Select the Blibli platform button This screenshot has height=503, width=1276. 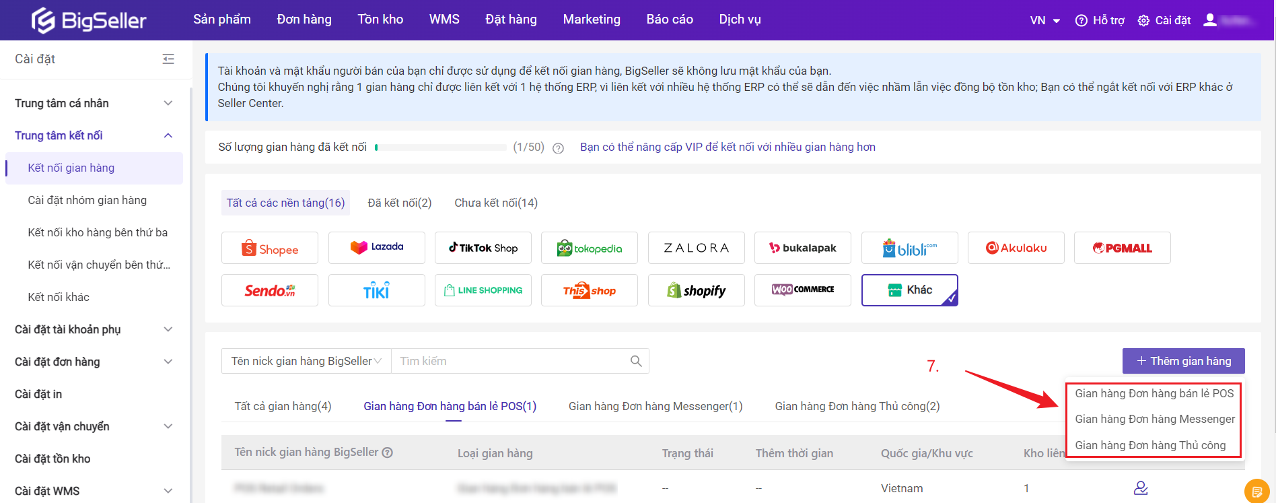point(910,248)
